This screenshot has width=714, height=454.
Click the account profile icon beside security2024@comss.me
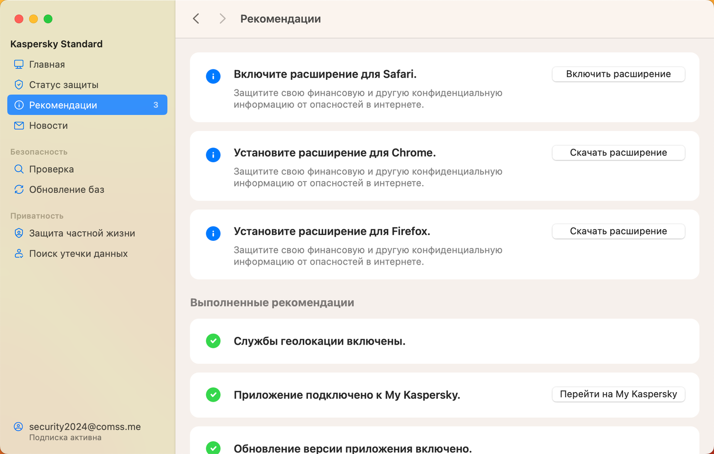[x=19, y=426]
